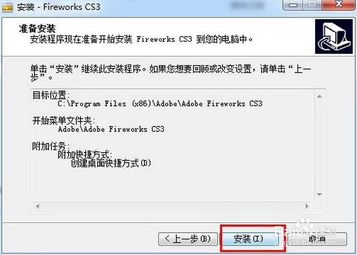This screenshot has height=255, width=357.
Task: Close the Fireworks CS3 setup window
Action: click(x=339, y=4)
